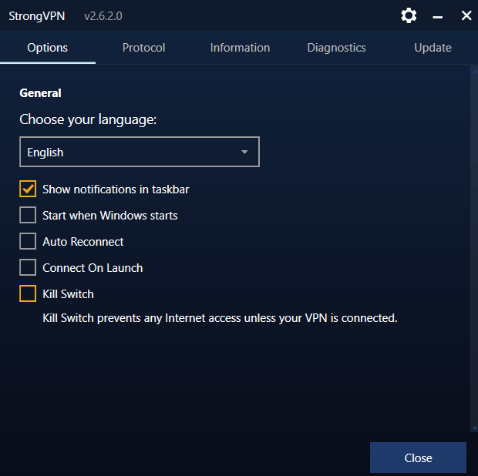
Task: Open settings via the gear icon
Action: click(409, 15)
